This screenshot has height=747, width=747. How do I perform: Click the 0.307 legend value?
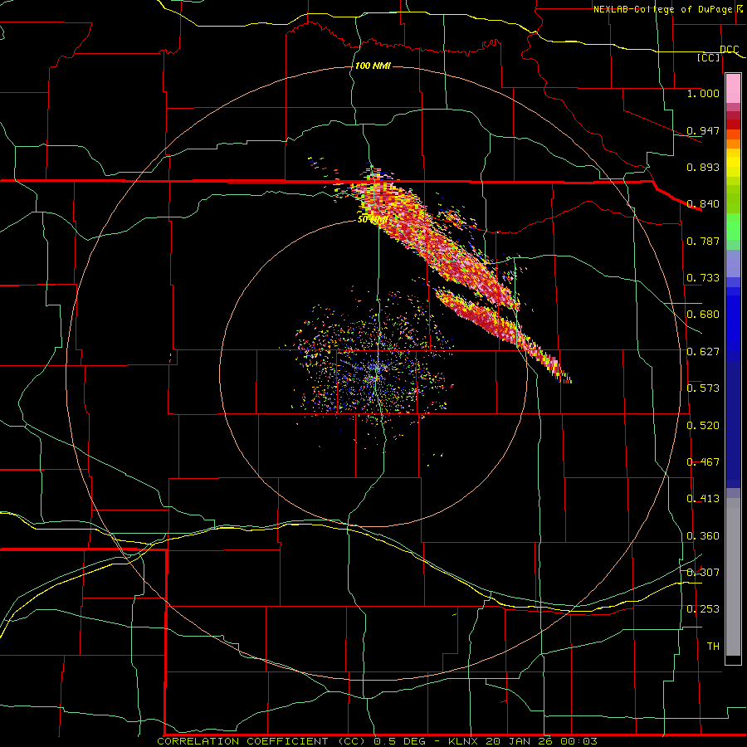703,572
